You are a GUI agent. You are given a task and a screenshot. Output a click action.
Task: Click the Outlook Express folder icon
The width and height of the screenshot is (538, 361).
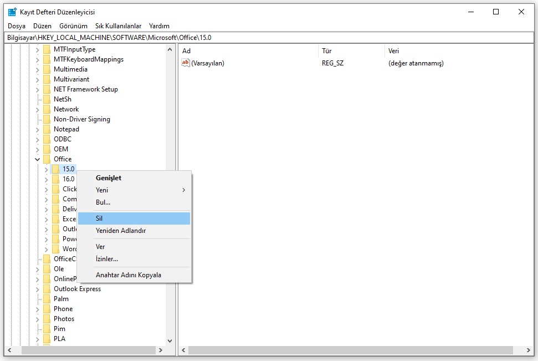(47, 289)
